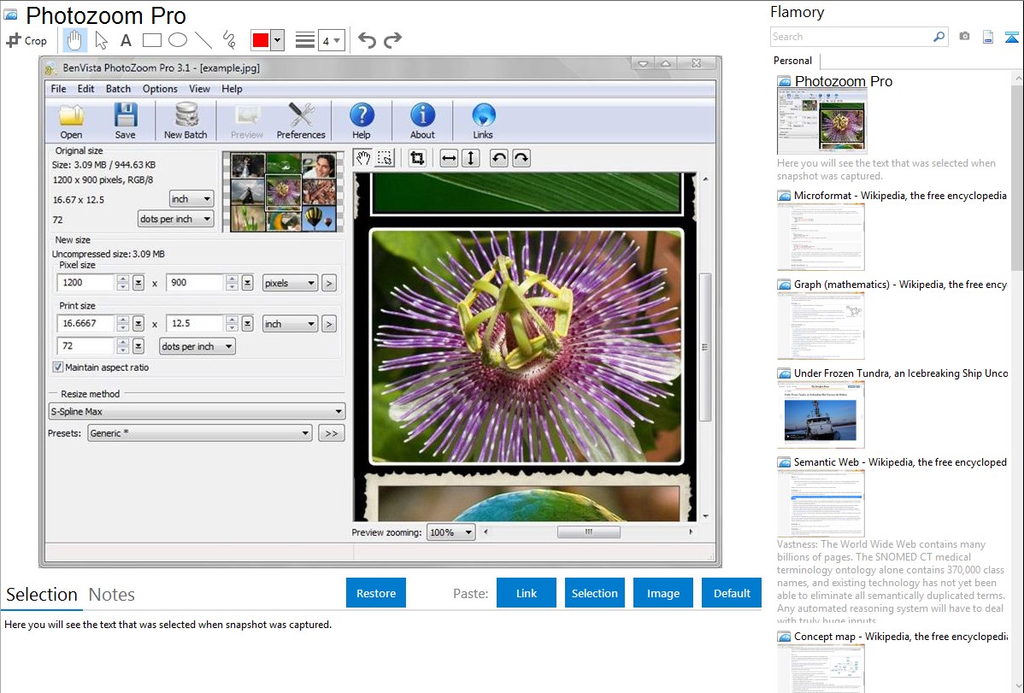The width and height of the screenshot is (1024, 693).
Task: Click the crop icon above preview
Action: click(416, 158)
